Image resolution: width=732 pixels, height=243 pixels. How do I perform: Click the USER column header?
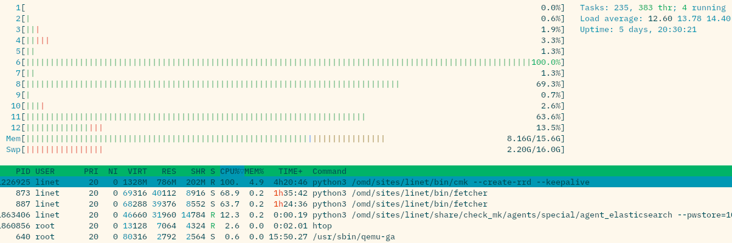point(45,171)
